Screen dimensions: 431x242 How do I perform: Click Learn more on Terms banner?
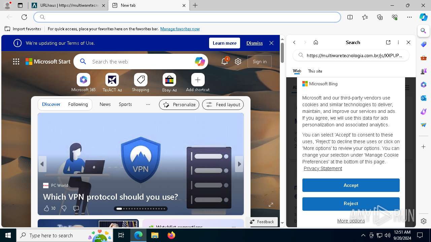tap(225, 43)
